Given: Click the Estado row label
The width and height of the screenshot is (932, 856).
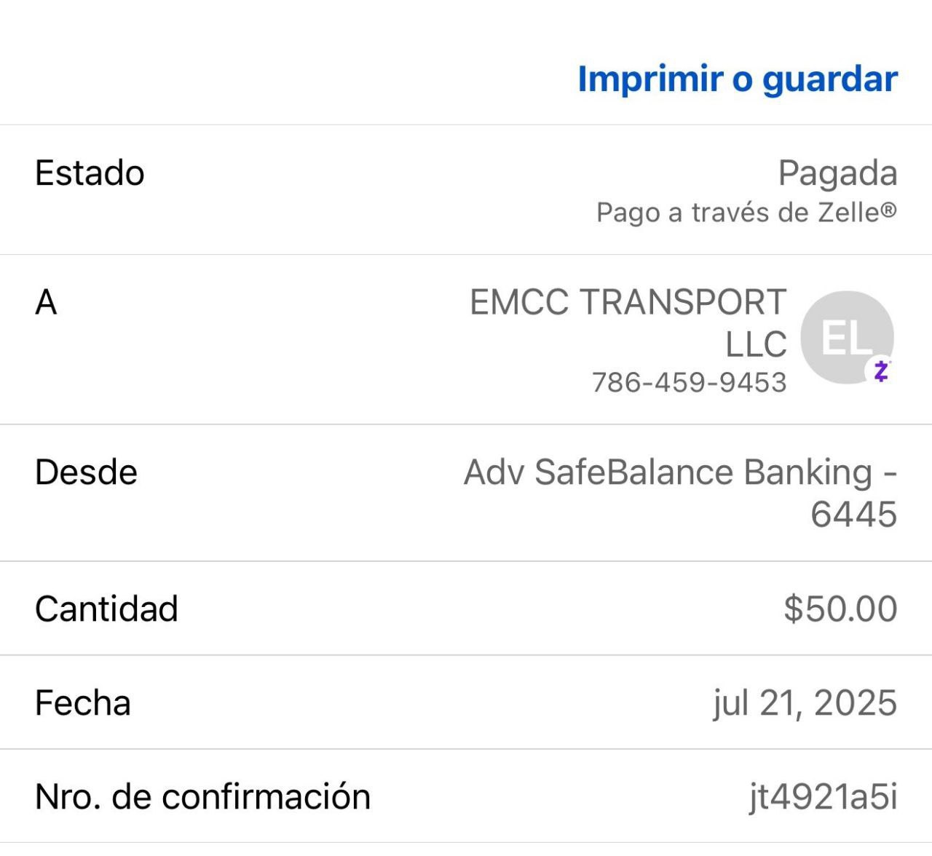Looking at the screenshot, I should point(90,173).
